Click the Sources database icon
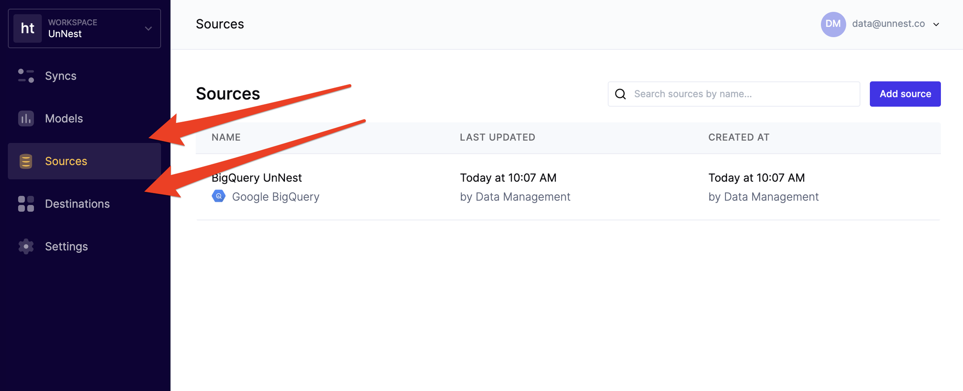Screen dimensions: 963x391 click(26, 161)
